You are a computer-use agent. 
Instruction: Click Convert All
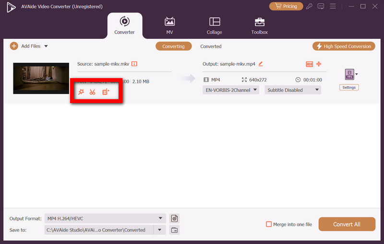tap(347, 224)
